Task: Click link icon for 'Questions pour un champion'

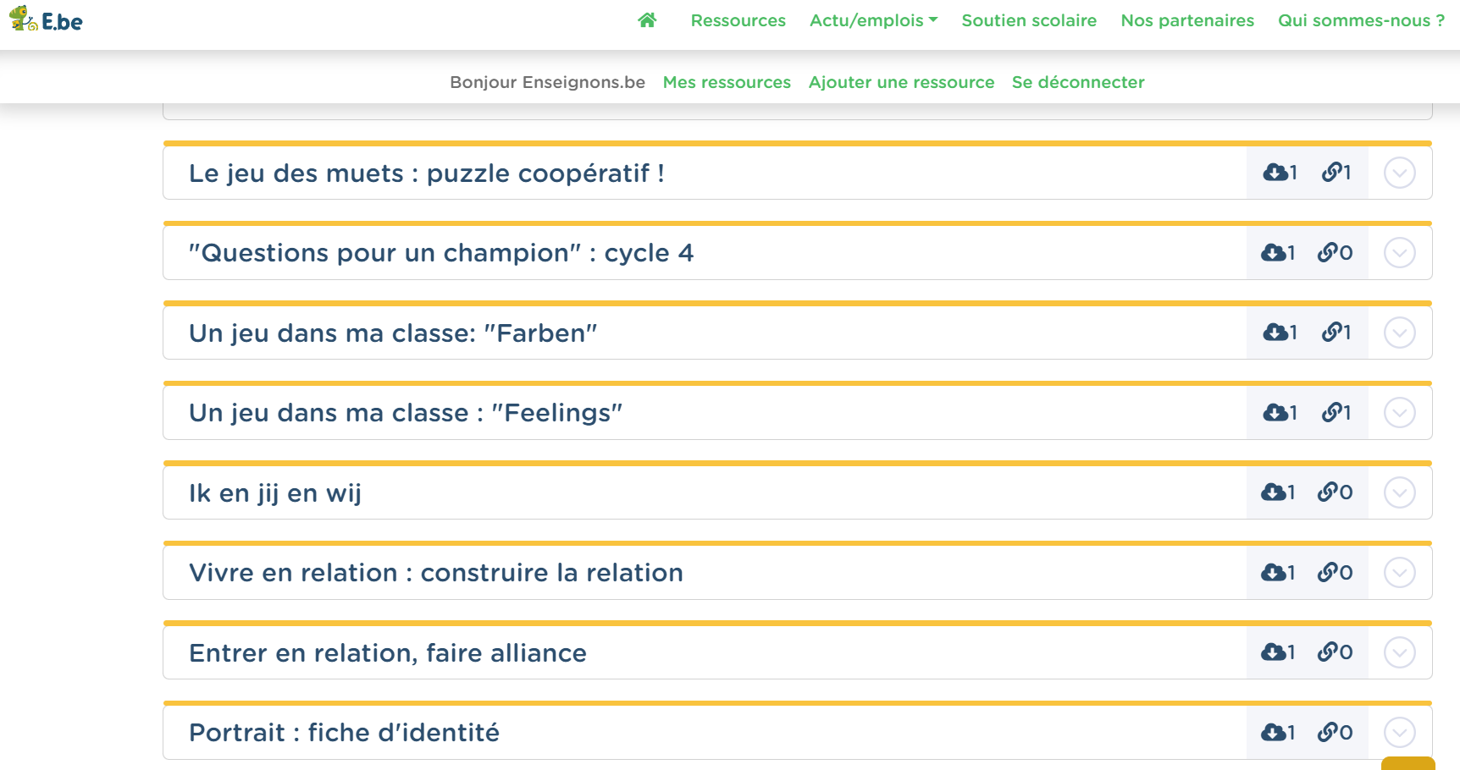Action: tap(1327, 252)
